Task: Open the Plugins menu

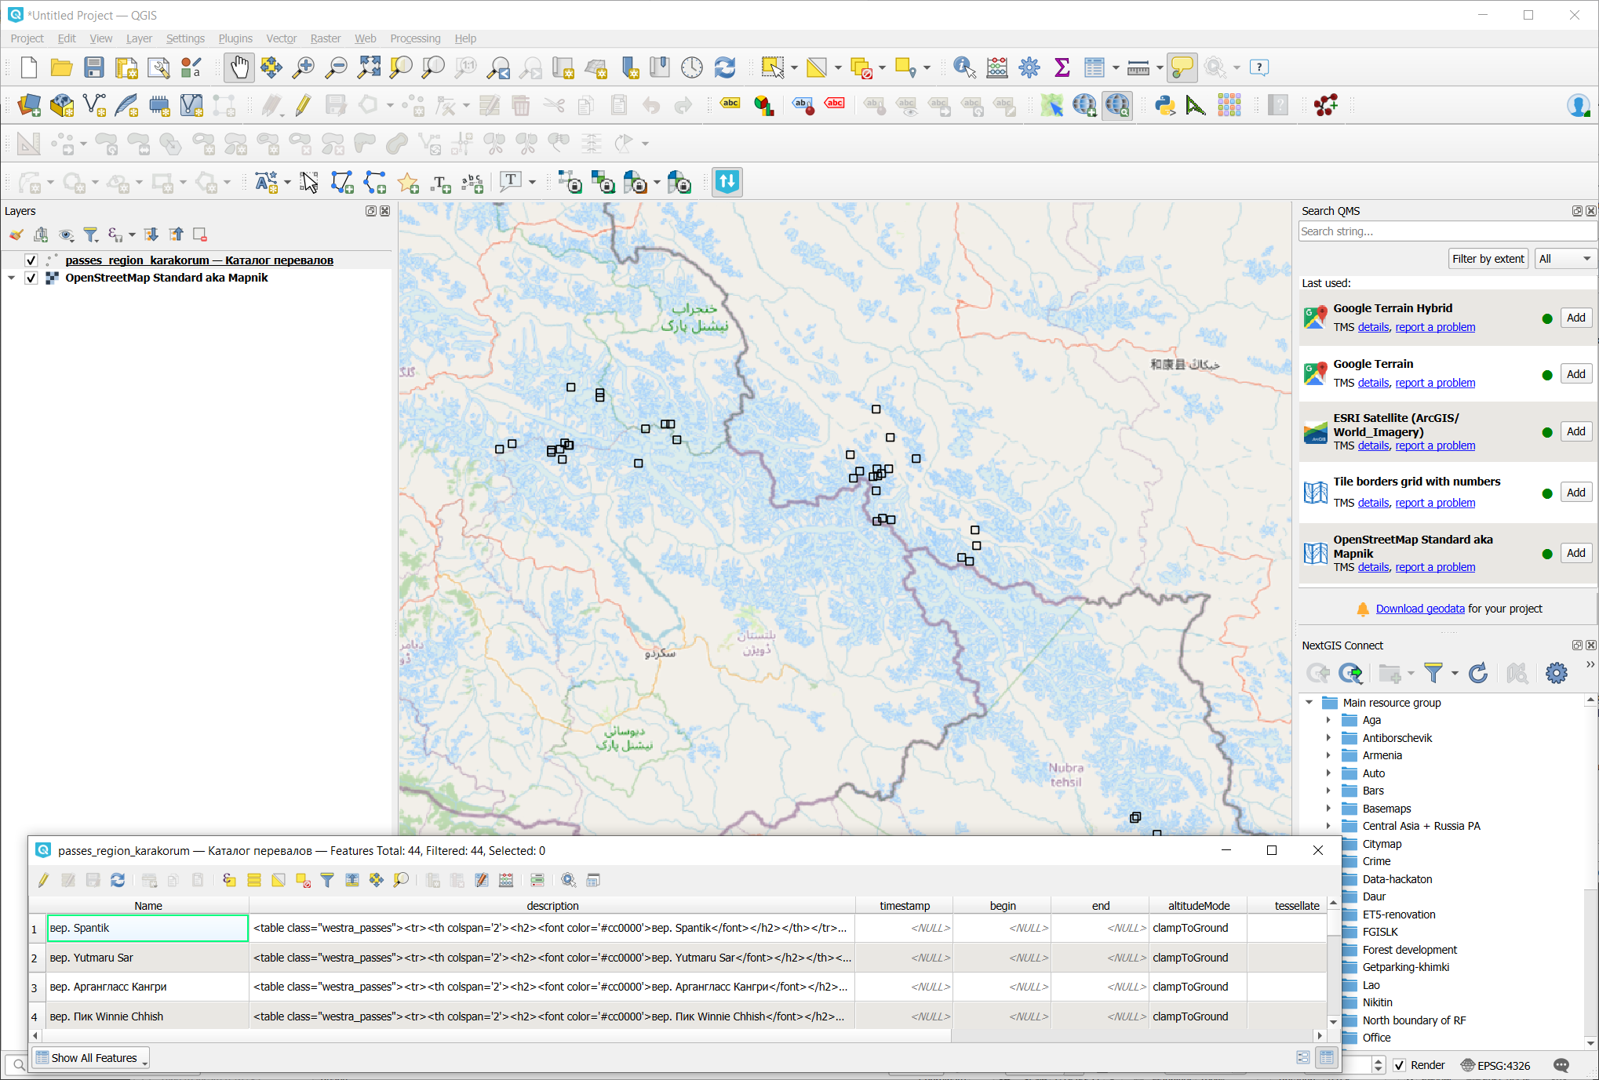Action: coord(235,38)
